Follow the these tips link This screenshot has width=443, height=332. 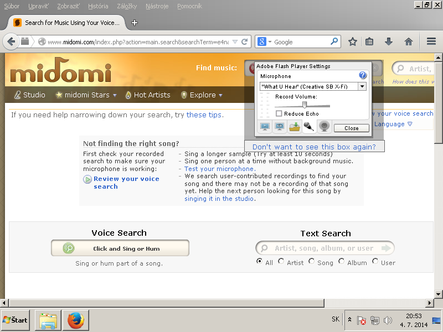(204, 115)
